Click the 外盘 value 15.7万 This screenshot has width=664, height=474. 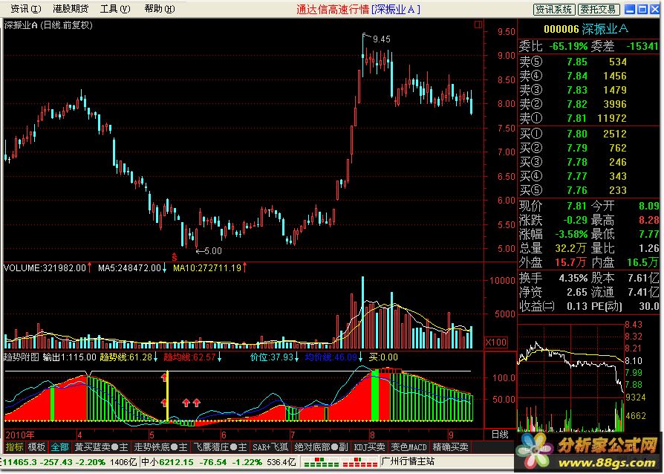(570, 262)
